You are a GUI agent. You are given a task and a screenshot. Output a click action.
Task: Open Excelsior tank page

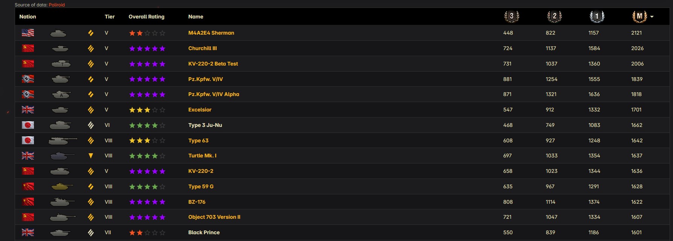click(x=200, y=110)
